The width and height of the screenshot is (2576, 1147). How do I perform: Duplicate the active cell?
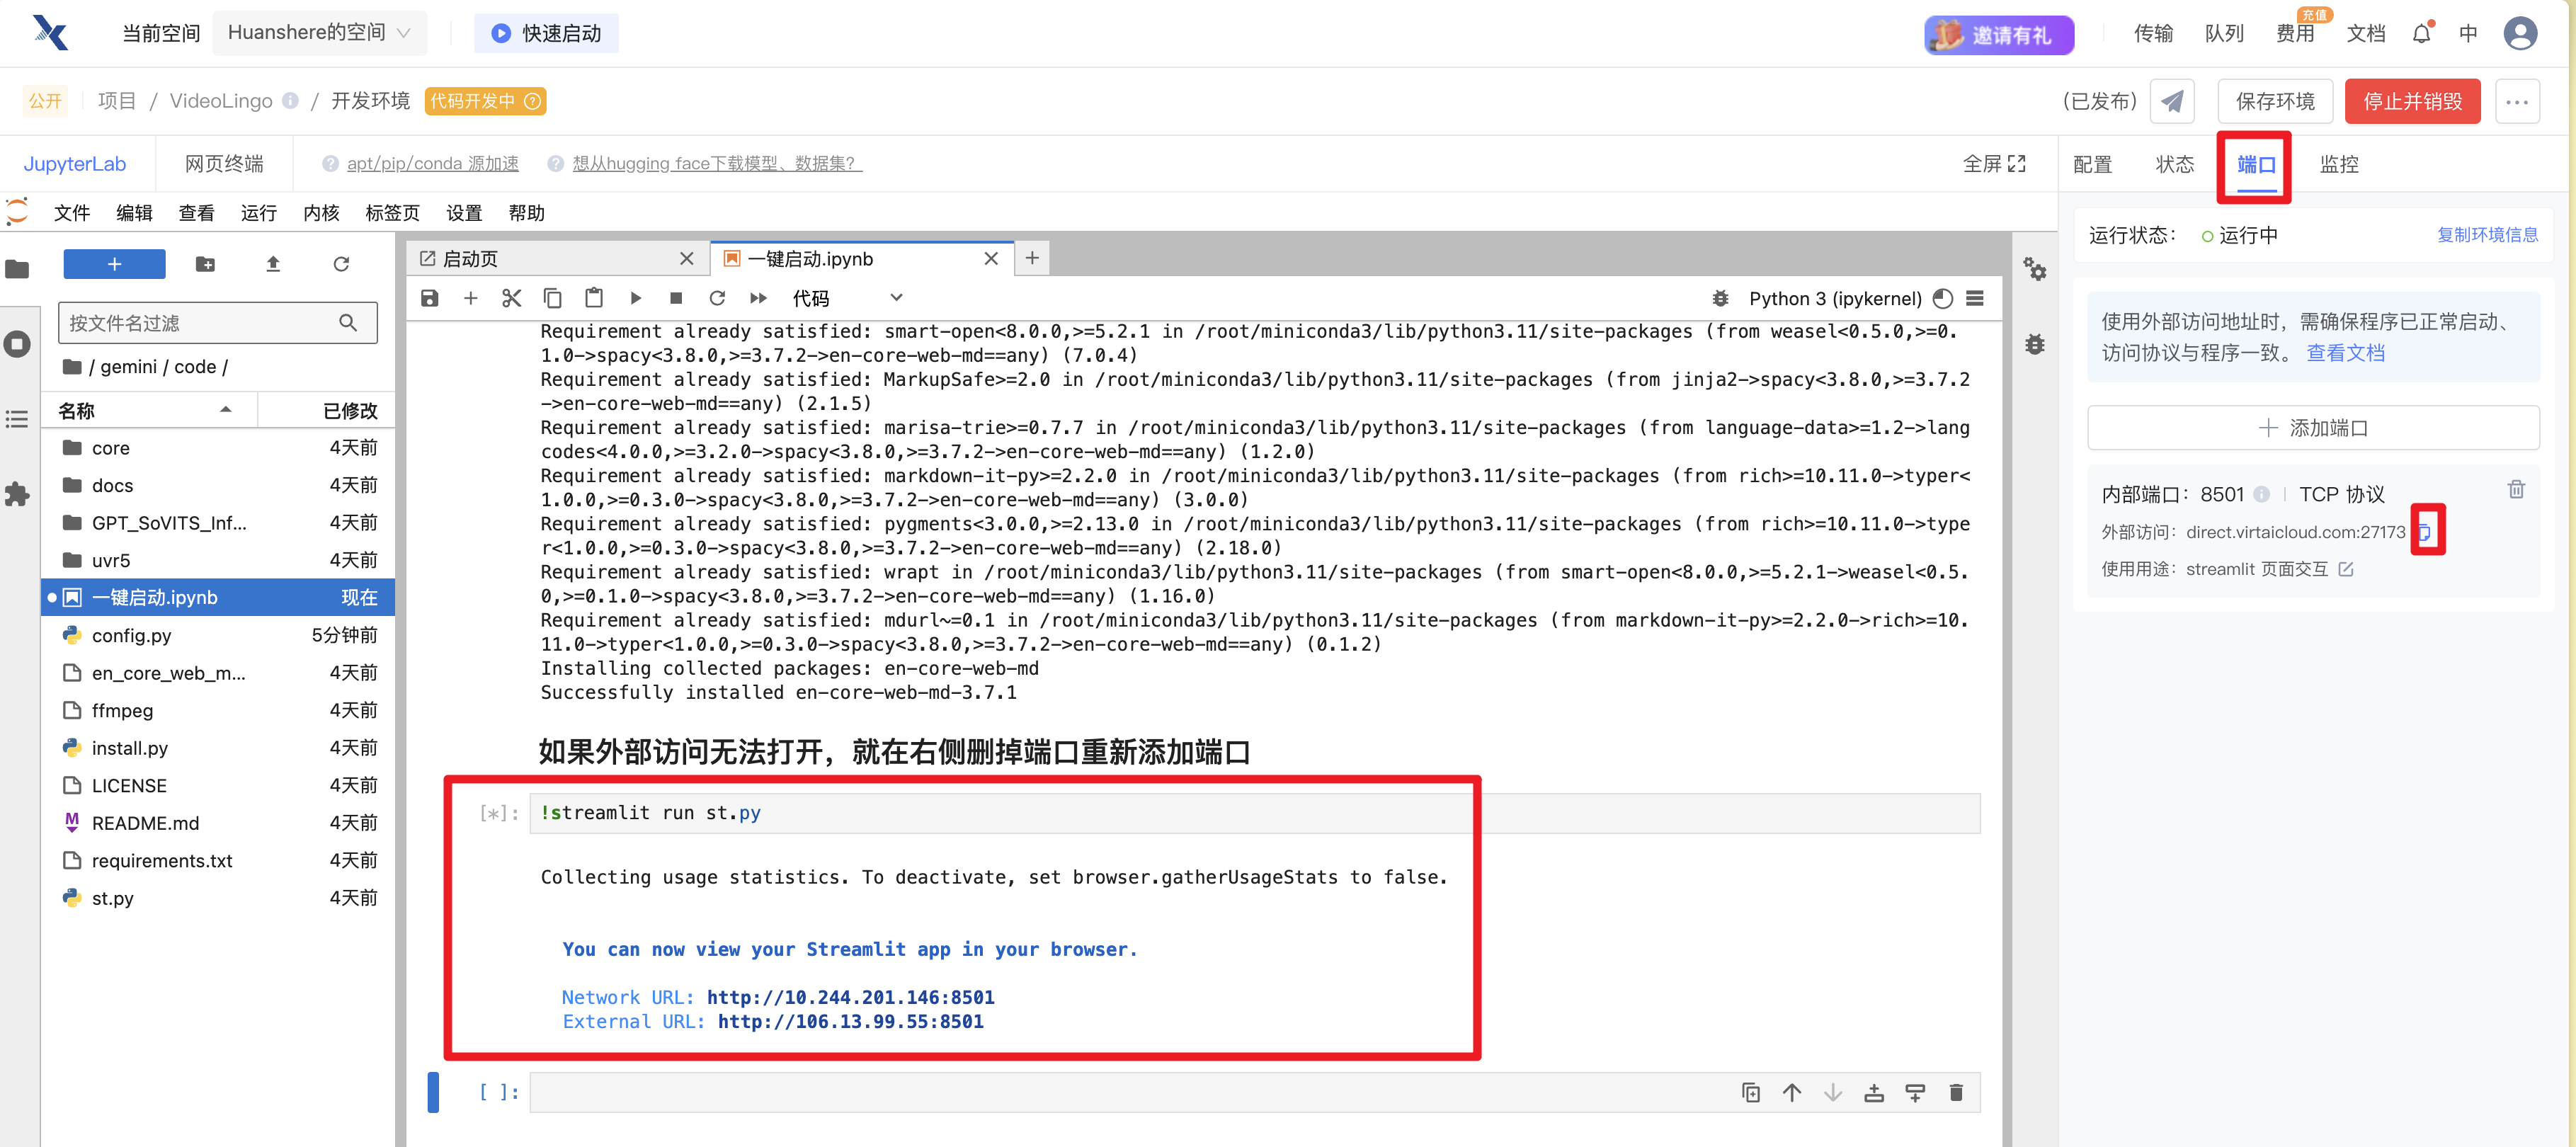tap(1751, 1092)
